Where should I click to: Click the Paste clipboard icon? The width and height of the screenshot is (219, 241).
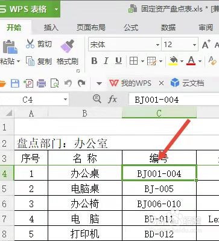pos(10,47)
